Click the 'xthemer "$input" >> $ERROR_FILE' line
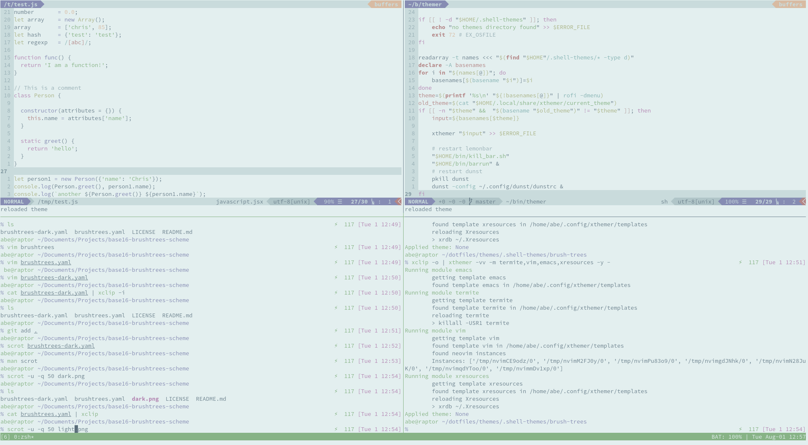The image size is (808, 445). (484, 133)
